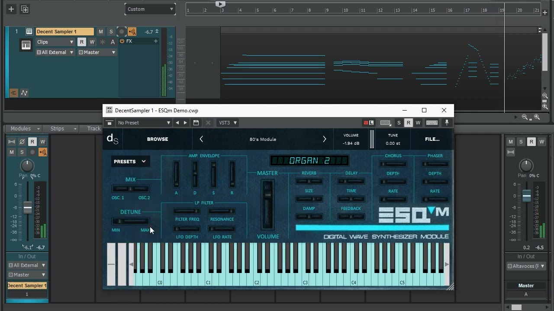This screenshot has height=311, width=554.
Task: Save preset with floppy disk icon
Action: 196,123
